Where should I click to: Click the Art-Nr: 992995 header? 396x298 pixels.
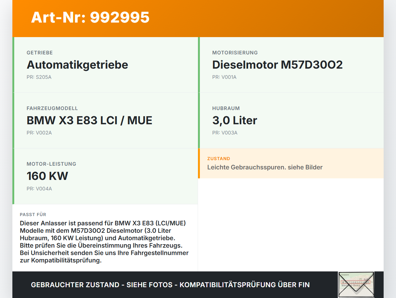click(x=90, y=18)
